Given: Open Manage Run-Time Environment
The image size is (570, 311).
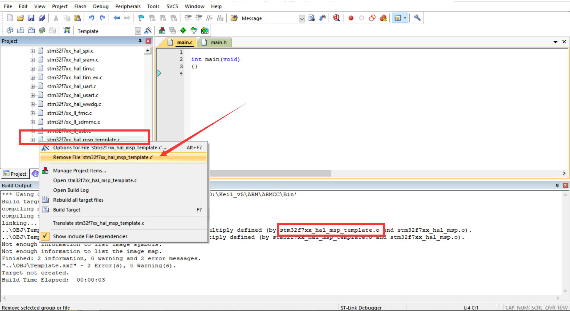Looking at the screenshot, I should coord(183,30).
